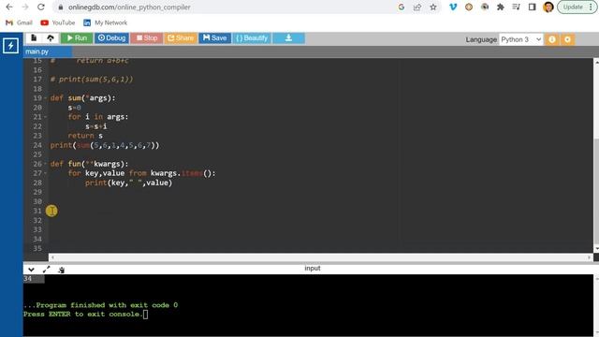Toggle the browser side panel icon
Screen dimensions: 599x337
click(533, 7)
